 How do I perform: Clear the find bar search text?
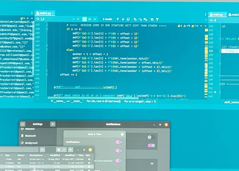[x=74, y=19]
